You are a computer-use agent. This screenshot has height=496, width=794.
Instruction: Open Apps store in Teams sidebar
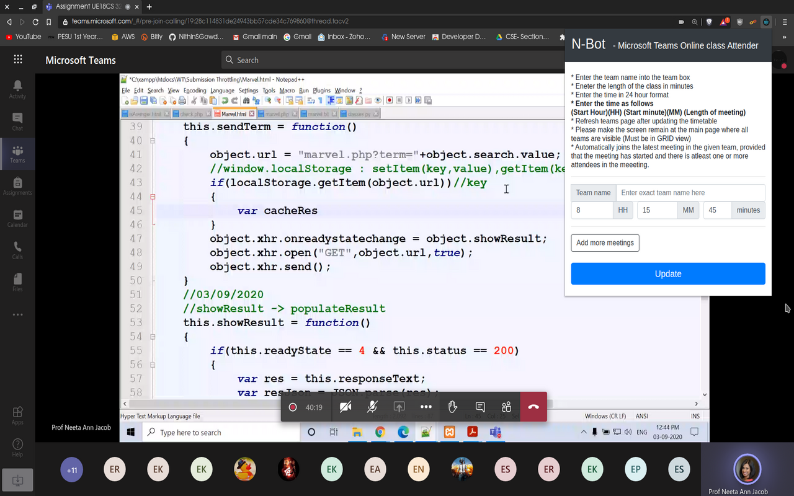(x=17, y=415)
